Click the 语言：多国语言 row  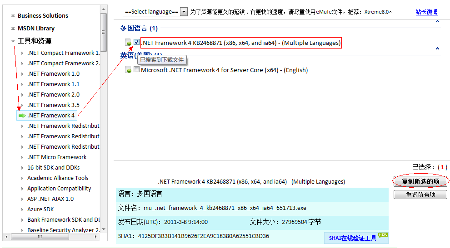[252, 194]
